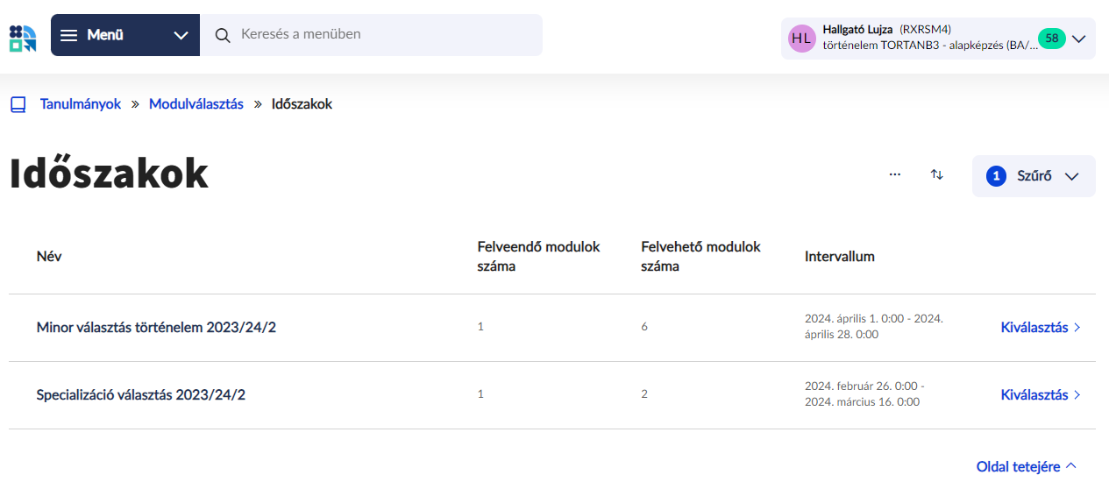Select Kiválasztás for Specializáció választás row
This screenshot has height=489, width=1109.
click(x=1041, y=395)
